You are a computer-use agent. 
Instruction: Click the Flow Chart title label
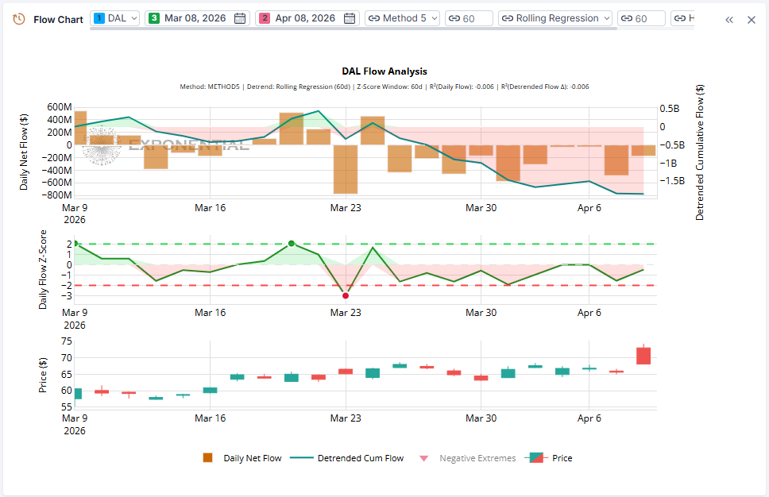click(x=58, y=18)
